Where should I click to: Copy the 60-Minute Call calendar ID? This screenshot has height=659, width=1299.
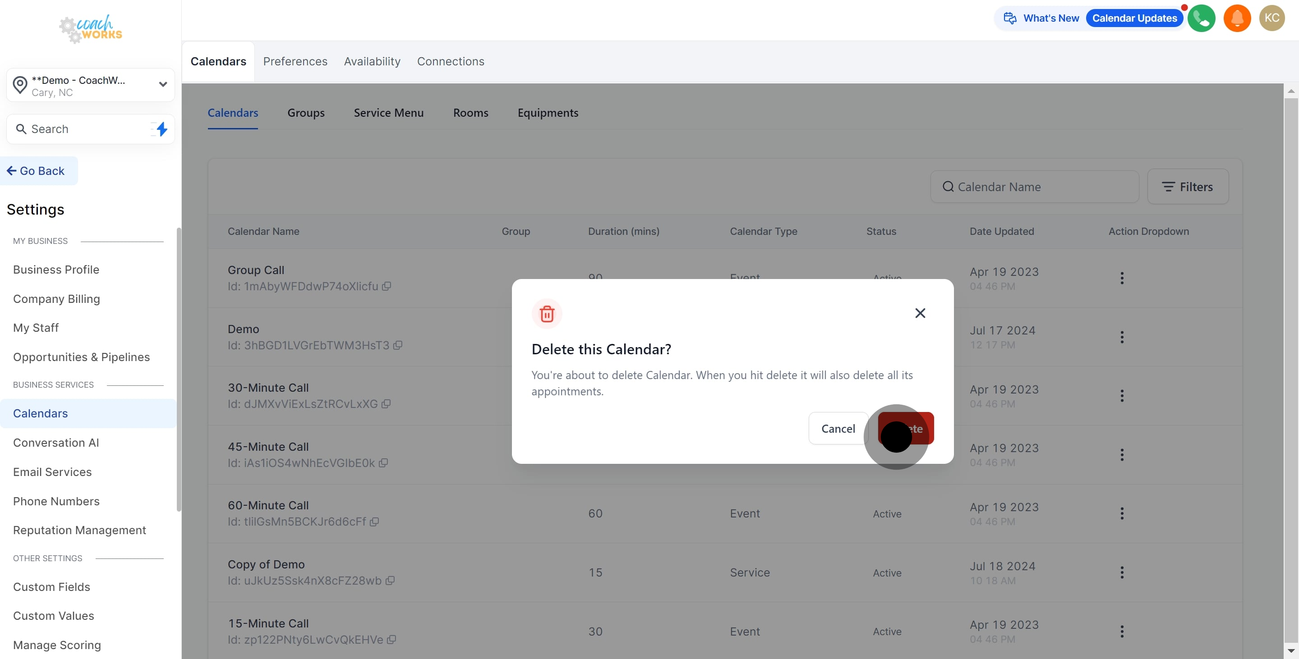click(374, 522)
